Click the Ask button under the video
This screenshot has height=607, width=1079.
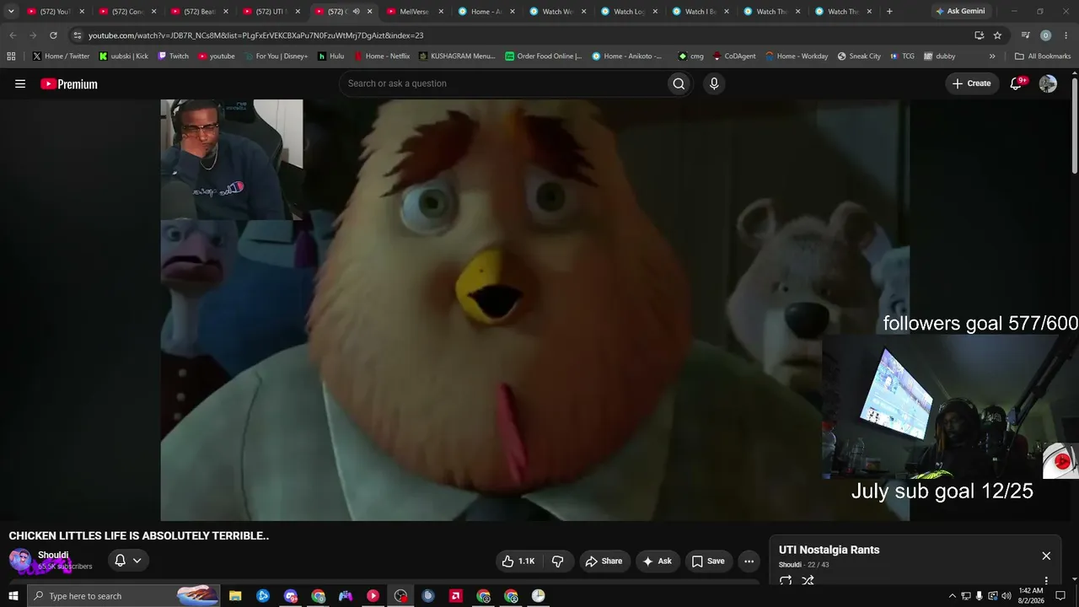(x=658, y=561)
